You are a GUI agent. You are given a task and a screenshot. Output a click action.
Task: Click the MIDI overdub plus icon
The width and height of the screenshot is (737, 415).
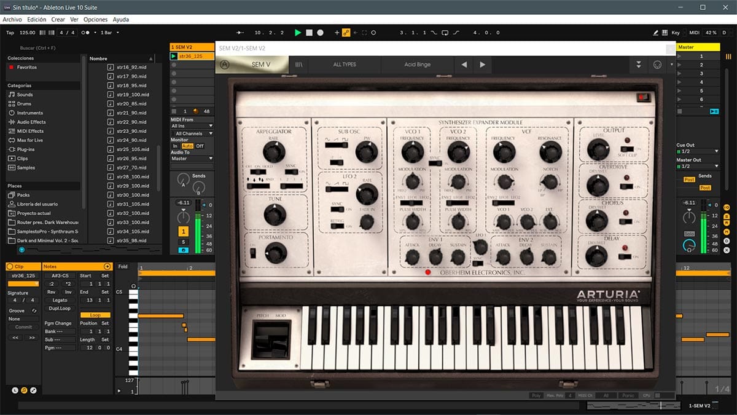point(337,32)
